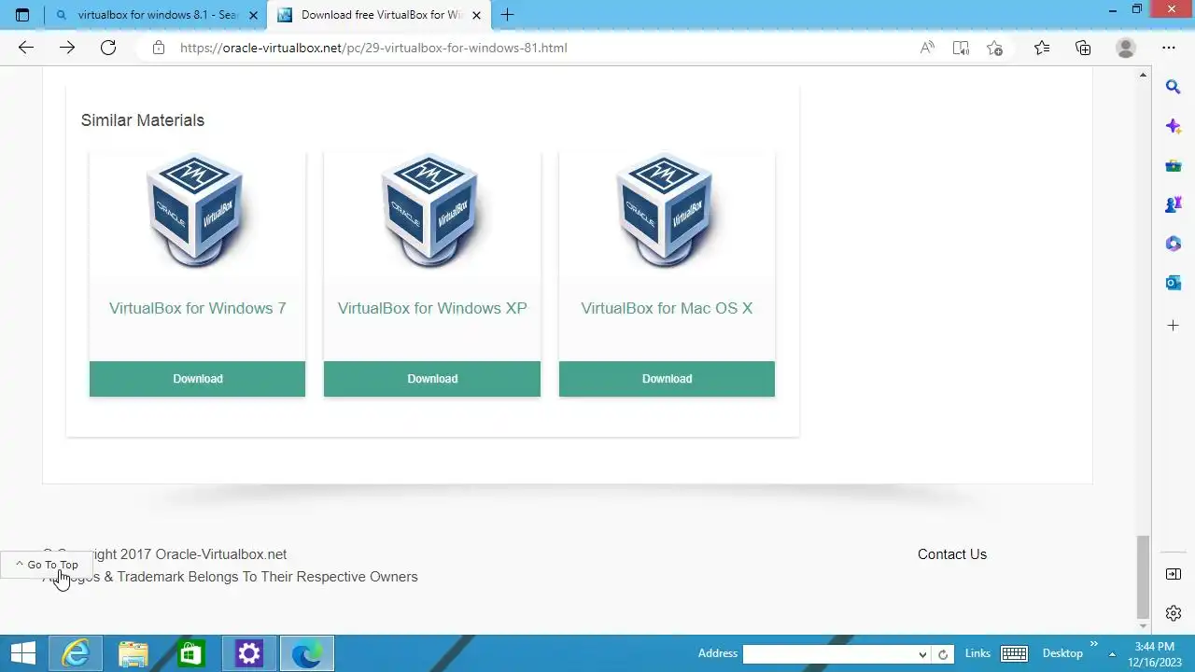Open the sidebar Games chess icon

point(1174,204)
